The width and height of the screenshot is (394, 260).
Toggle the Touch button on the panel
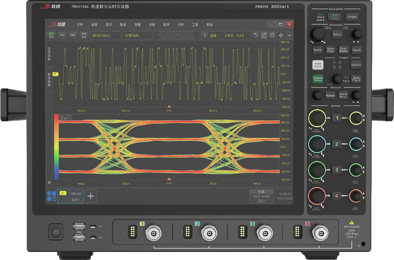[x=356, y=50]
